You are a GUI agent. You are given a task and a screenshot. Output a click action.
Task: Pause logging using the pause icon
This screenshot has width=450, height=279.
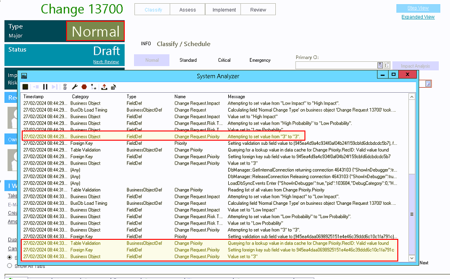45,87
